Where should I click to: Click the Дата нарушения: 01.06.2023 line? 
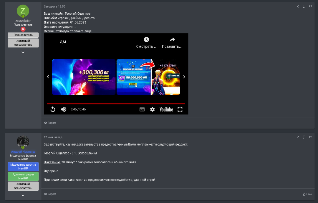click(65, 22)
